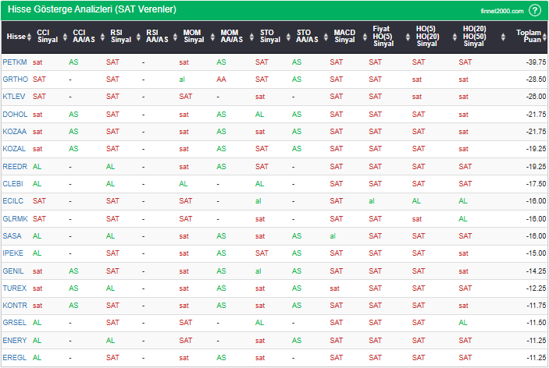Sort table by Hisse column arrows
Viewport: 549px width, 368px height.
30,37
